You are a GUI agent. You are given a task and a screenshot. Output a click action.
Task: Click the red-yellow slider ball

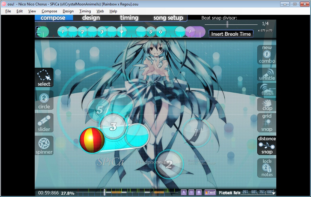click(92, 140)
